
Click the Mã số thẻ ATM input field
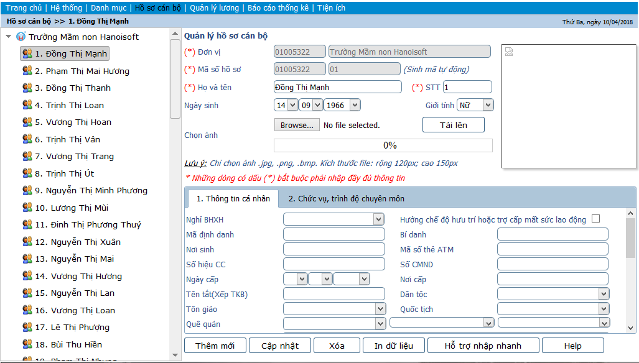click(553, 249)
